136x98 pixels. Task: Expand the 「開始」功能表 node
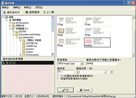[20, 40]
